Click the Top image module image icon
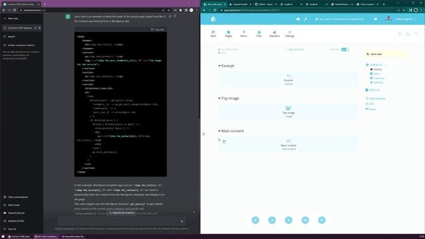This screenshot has height=239, width=425. pos(288,108)
